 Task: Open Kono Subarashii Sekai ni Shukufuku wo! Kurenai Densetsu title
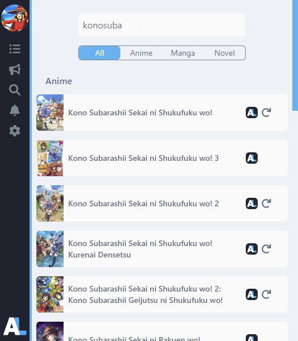140,249
